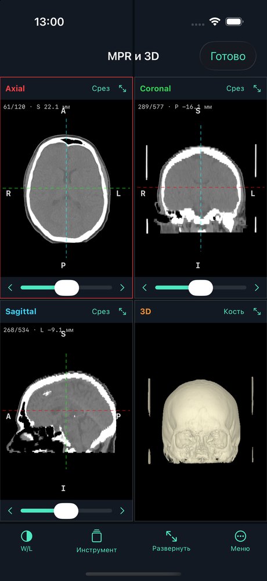Click the sagittal slice info 268/534
Screen dimensions: 267x581
38,330
